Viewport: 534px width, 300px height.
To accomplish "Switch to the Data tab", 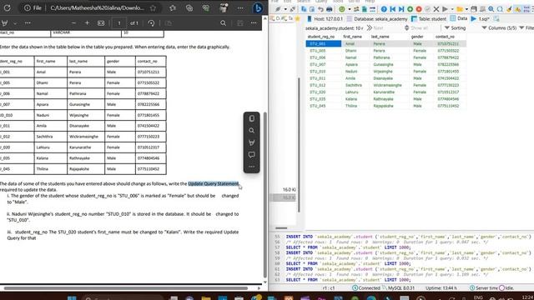I will [x=459, y=18].
